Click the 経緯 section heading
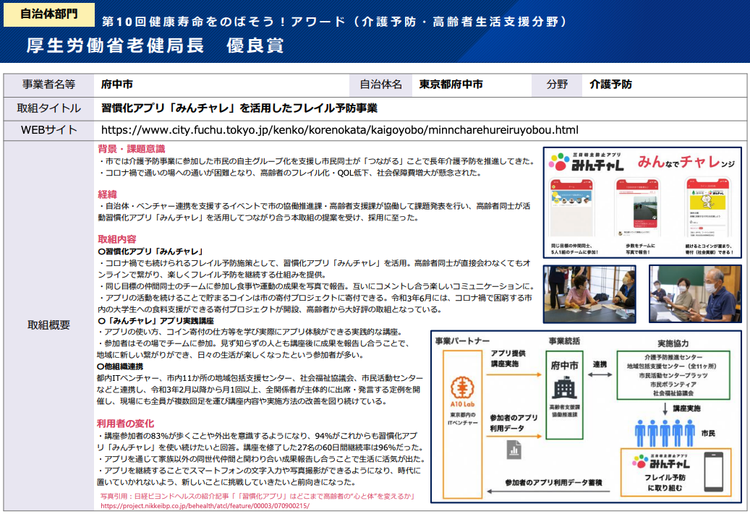This screenshot has height=519, width=750. coord(107,194)
